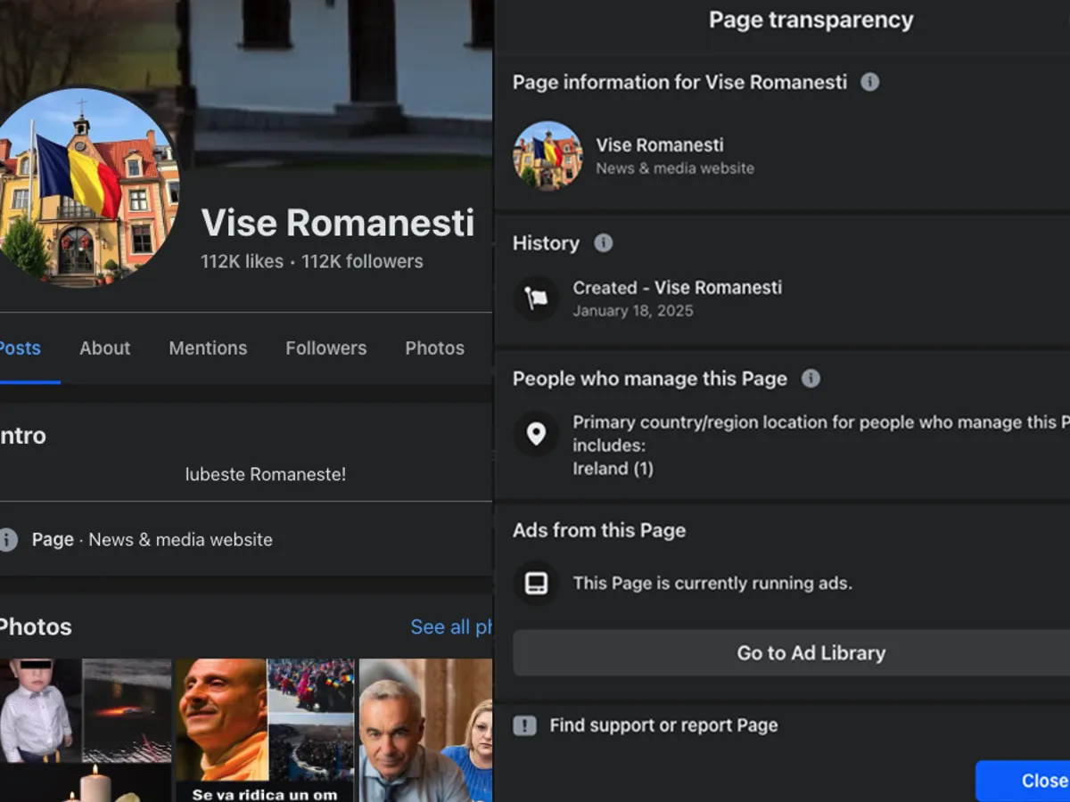Switch to the Mentions tab
The image size is (1070, 802).
[208, 348]
